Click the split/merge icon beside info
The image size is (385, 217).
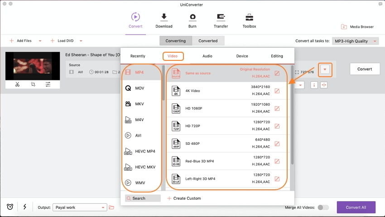324,85
